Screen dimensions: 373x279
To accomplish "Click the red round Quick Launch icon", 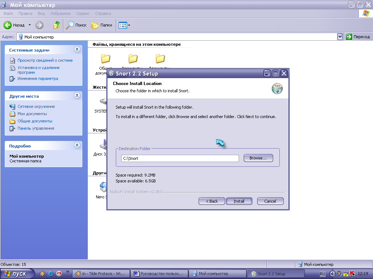I will click(x=59, y=274).
